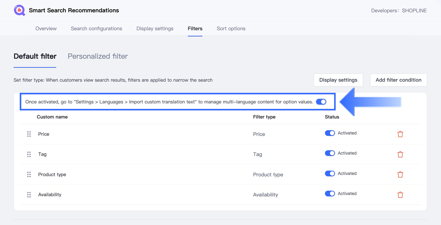Click the drag handle for Tag row

point(29,154)
